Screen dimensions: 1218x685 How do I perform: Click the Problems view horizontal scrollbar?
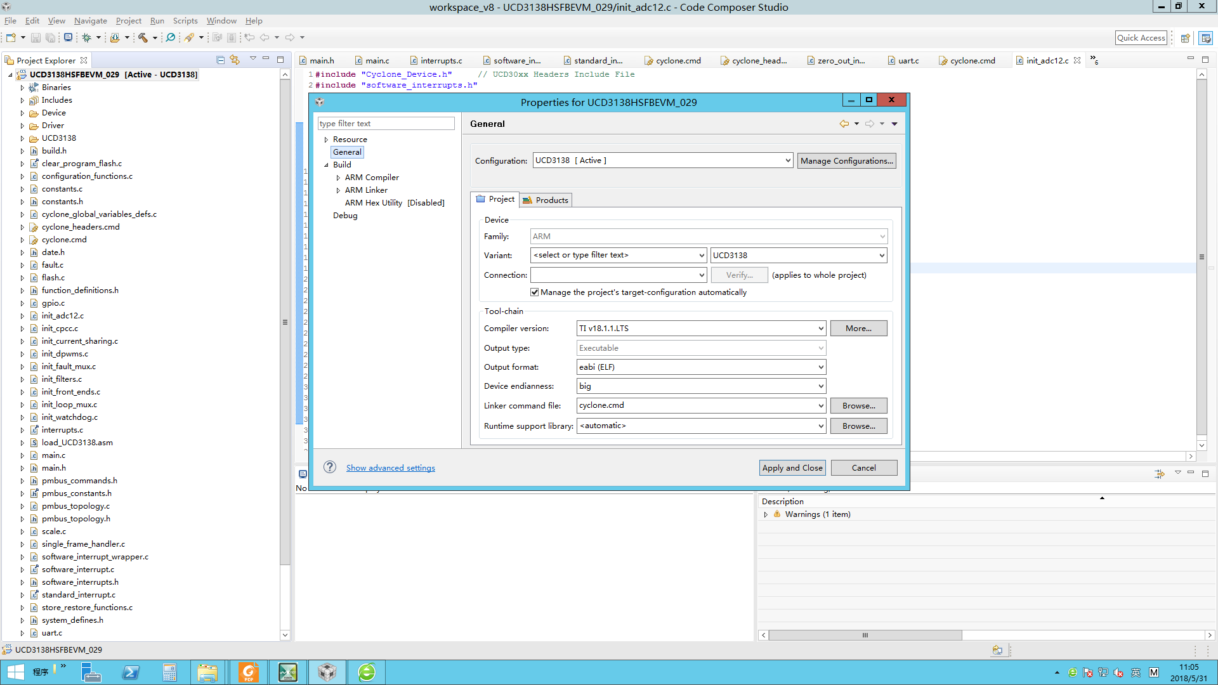[x=865, y=635]
